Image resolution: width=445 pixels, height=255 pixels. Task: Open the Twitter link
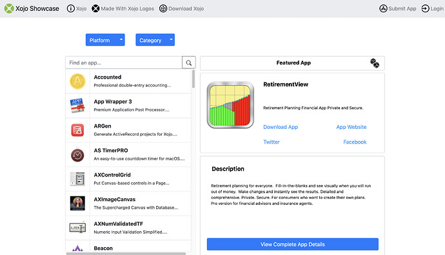pos(272,142)
